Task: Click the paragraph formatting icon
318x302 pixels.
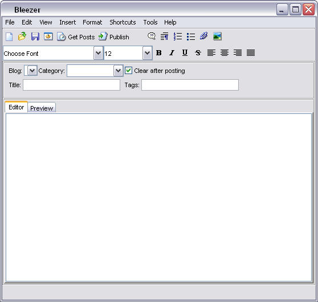Action: 165,36
